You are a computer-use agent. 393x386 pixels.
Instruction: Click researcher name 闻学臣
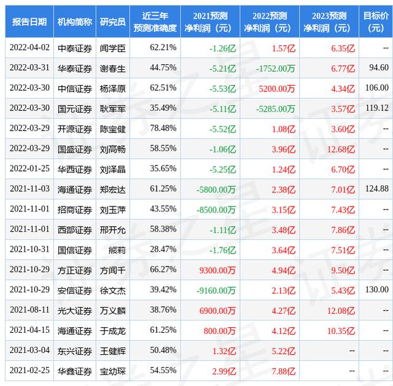click(112, 48)
